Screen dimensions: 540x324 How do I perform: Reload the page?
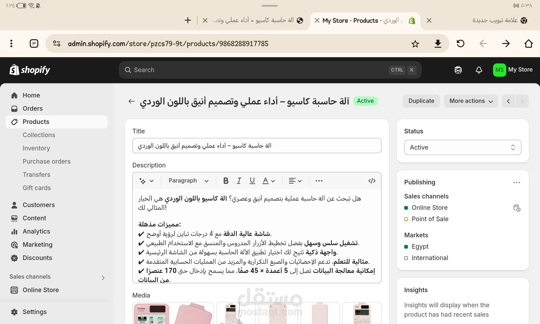pyautogui.click(x=460, y=43)
